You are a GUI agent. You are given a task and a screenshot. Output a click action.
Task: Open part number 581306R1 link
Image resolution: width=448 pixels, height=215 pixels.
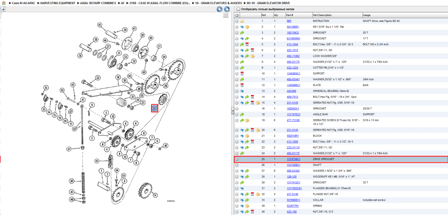coord(293,27)
